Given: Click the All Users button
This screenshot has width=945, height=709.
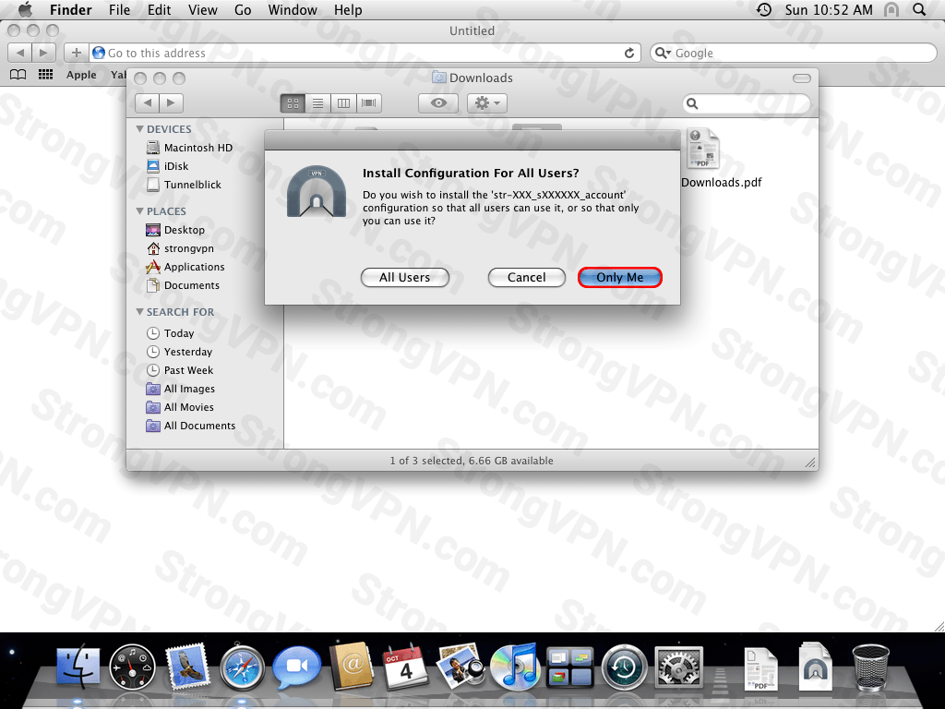Looking at the screenshot, I should pyautogui.click(x=405, y=277).
